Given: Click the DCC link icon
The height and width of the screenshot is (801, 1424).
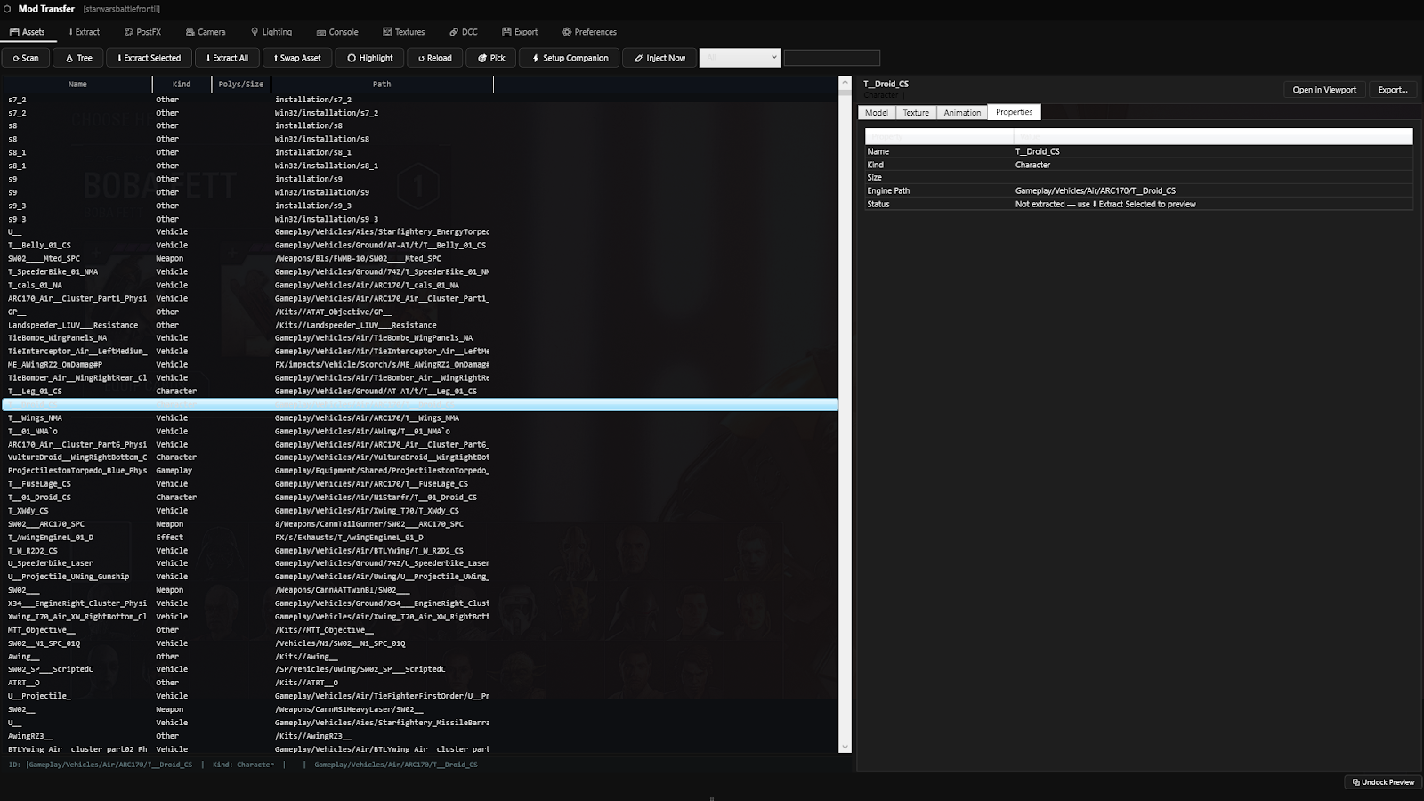Looking at the screenshot, I should click(453, 32).
